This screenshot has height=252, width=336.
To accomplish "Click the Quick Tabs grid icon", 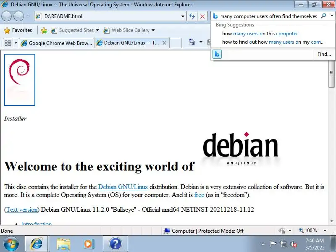I will (x=8, y=43).
